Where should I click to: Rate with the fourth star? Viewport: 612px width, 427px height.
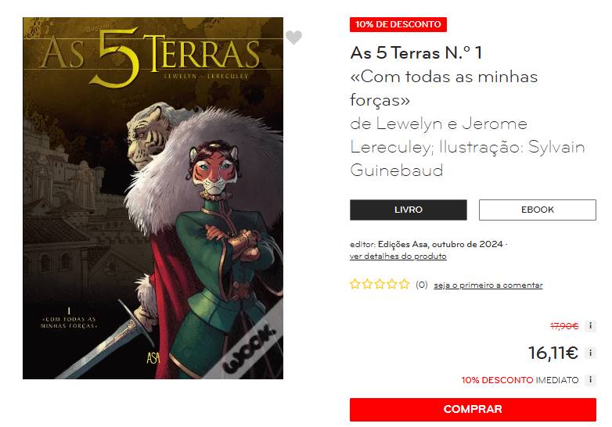point(392,284)
